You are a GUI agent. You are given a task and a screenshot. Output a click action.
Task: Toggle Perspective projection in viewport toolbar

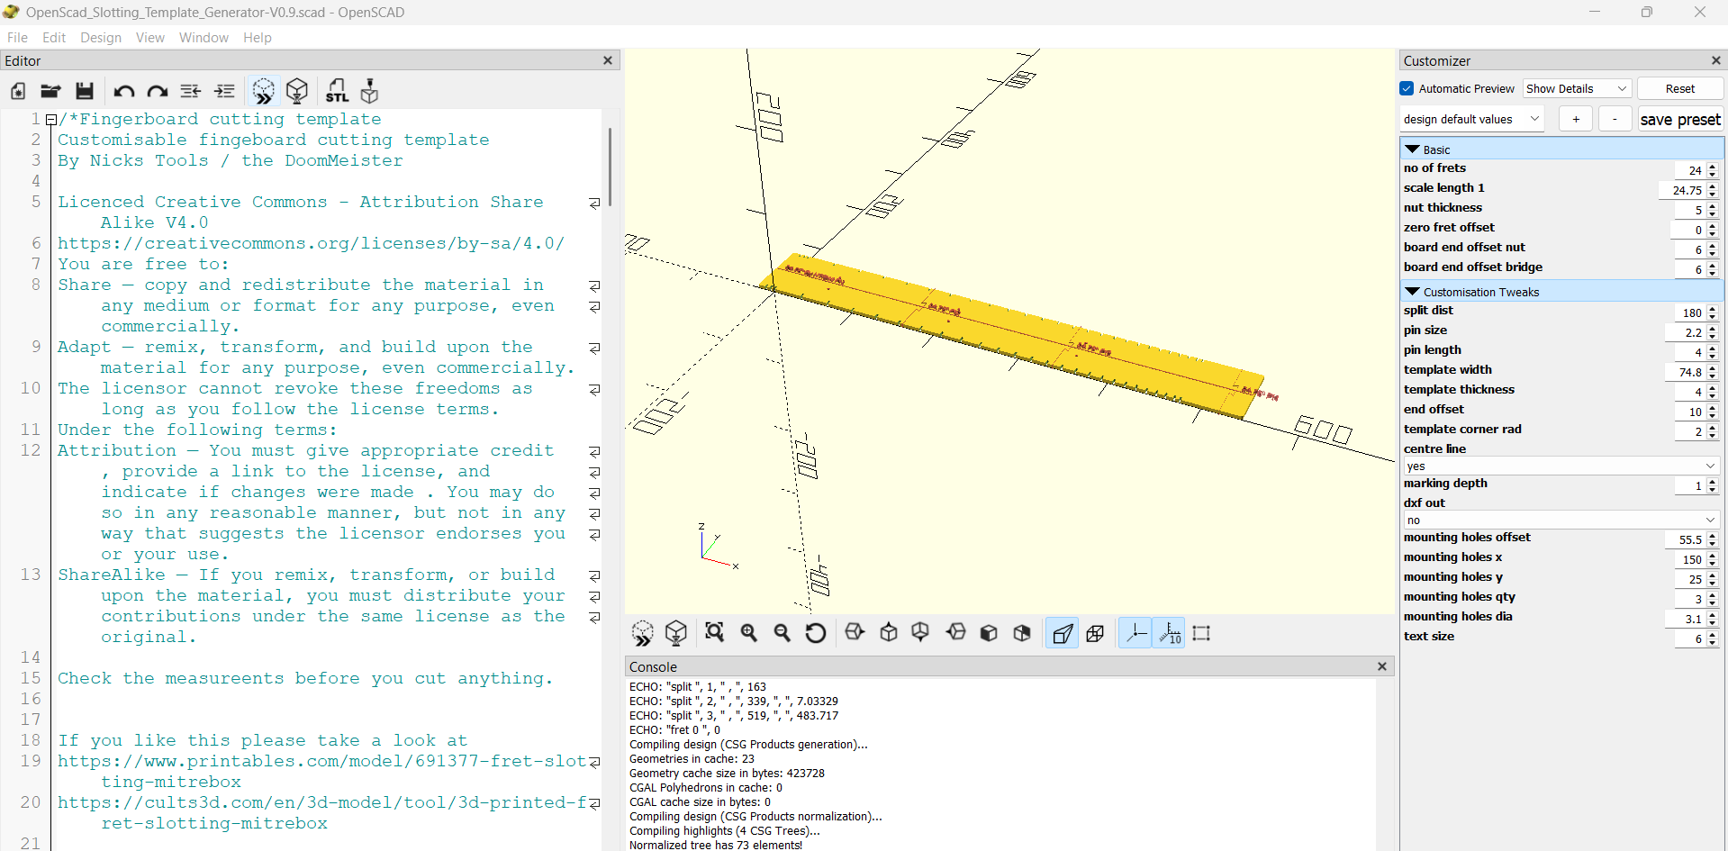[1063, 633]
